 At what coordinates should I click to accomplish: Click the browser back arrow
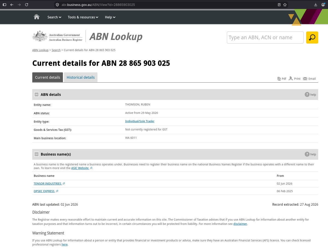click(12, 5)
